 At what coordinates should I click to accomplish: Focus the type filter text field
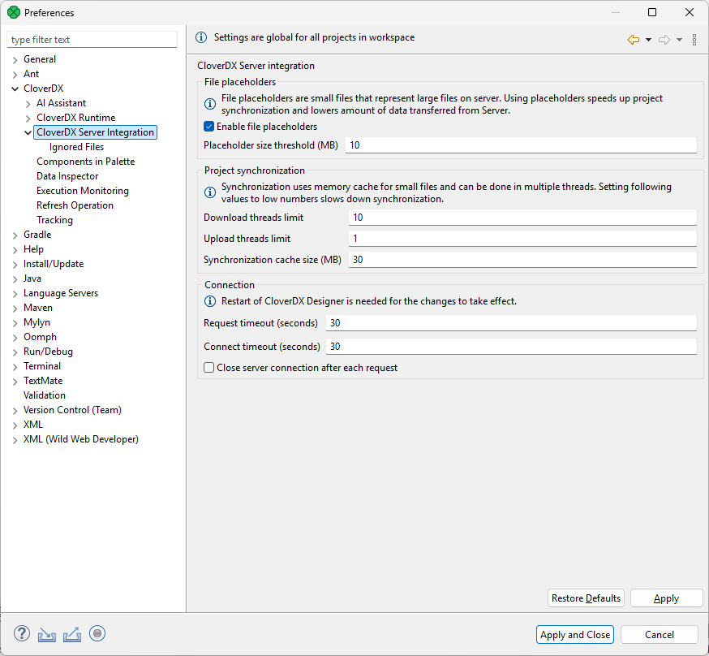(x=92, y=39)
